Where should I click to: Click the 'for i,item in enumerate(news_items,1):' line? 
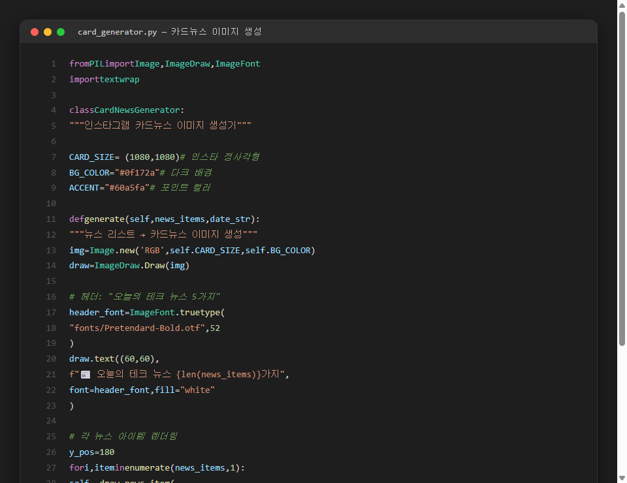(x=157, y=468)
